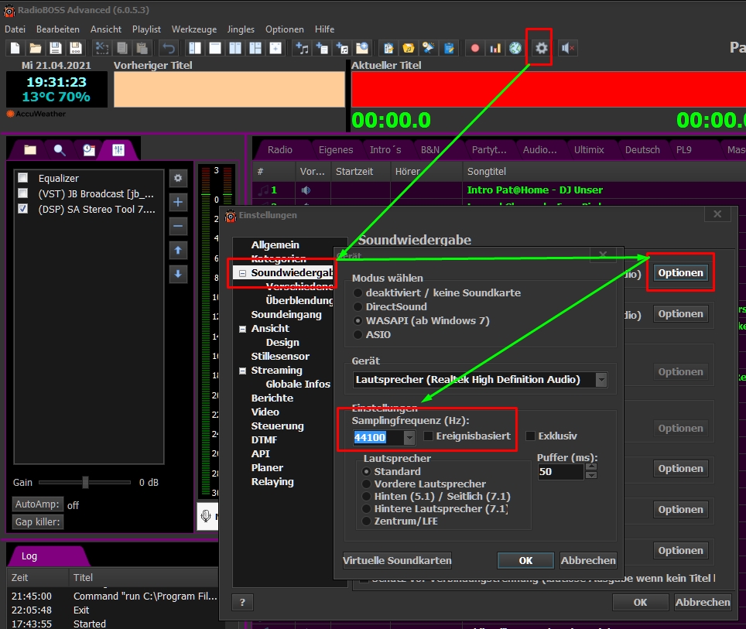Click the AutoAmp button
Screen dimensions: 746x629
[38, 504]
